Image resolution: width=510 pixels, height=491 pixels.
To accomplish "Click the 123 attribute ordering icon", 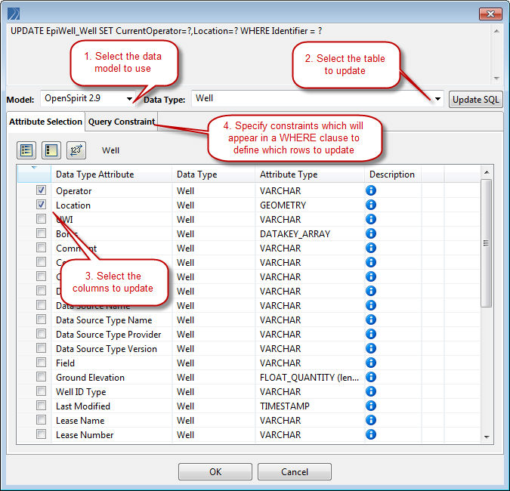I will click(76, 150).
